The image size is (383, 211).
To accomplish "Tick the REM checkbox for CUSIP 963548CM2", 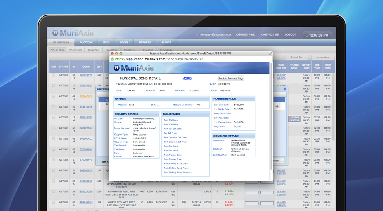I will click(53, 202).
